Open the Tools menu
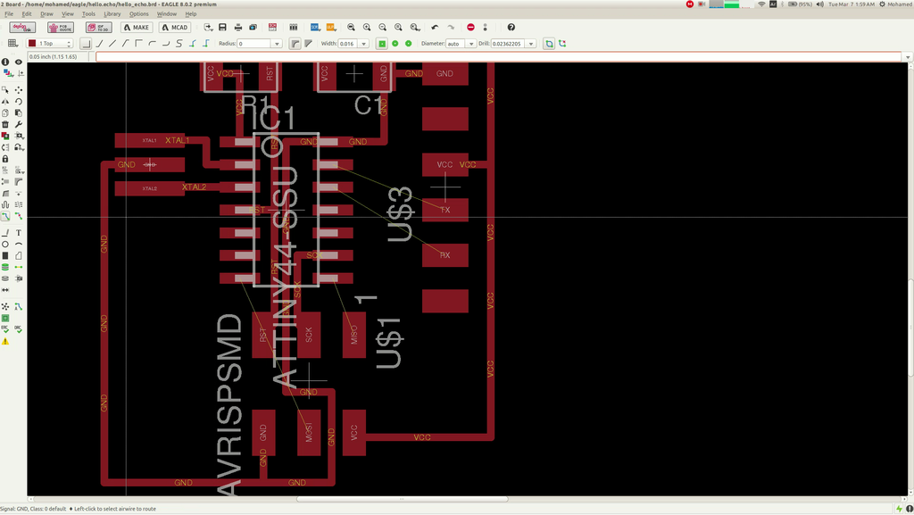Image resolution: width=914 pixels, height=515 pixels. (88, 14)
